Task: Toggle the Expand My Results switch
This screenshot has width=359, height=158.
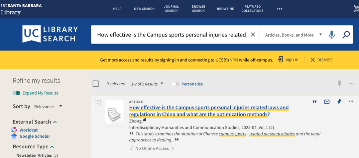Action: pyautogui.click(x=17, y=93)
